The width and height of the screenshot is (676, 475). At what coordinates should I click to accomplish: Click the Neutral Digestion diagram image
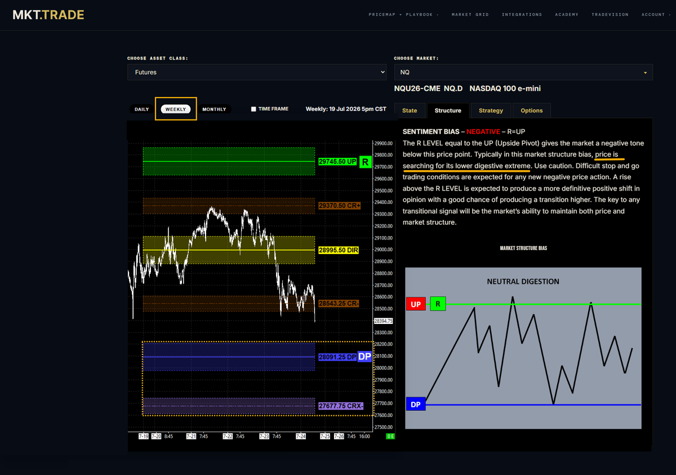coord(523,348)
